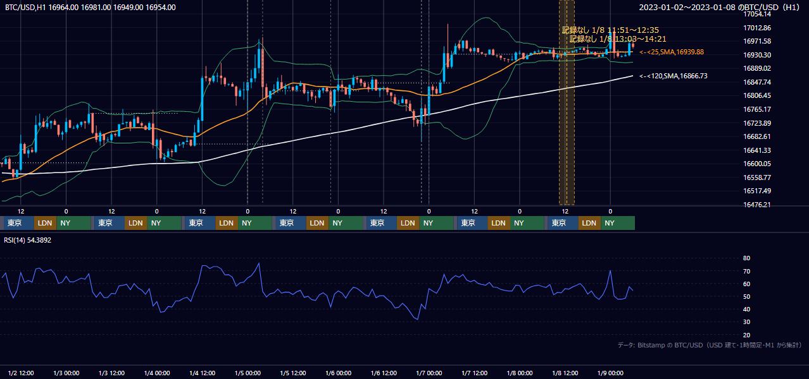Click the "RSI(14) 54.3892" indicator label
Viewport: 809px width, 379px height.
[x=28, y=240]
